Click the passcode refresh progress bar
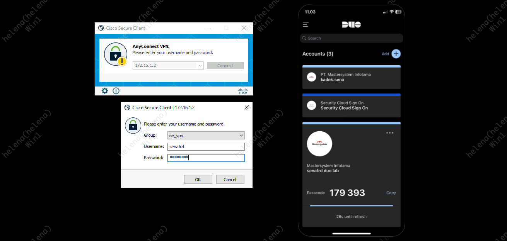The height and width of the screenshot is (241, 507). pyautogui.click(x=351, y=206)
